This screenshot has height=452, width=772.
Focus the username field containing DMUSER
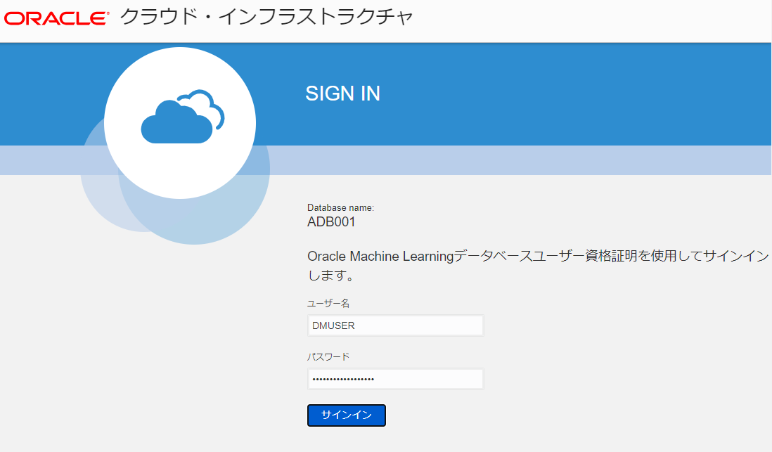395,325
